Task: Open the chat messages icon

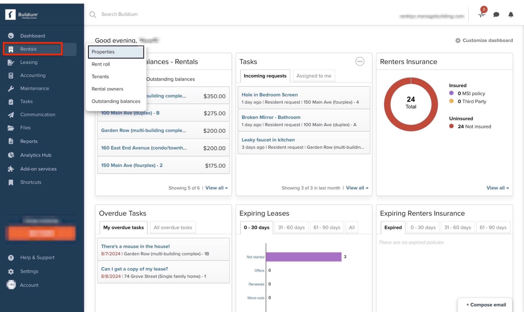Action: point(496,15)
